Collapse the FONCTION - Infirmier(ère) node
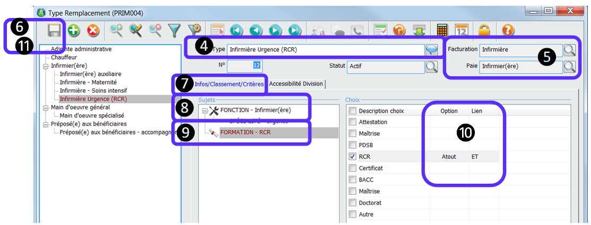 (x=205, y=111)
